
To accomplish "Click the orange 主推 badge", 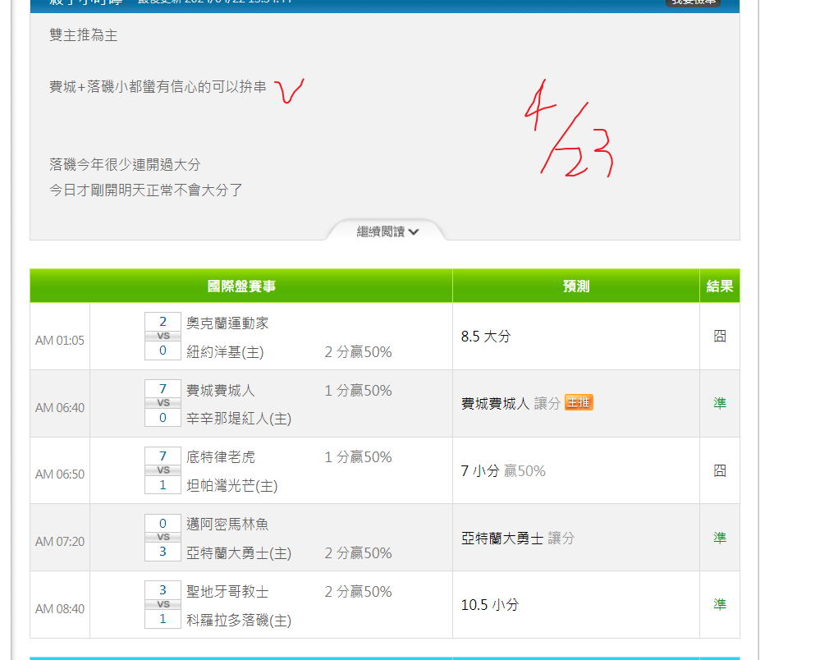I will coord(578,402).
